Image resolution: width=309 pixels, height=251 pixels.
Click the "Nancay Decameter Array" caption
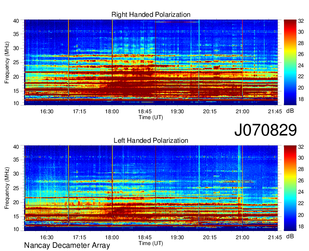(67, 245)
